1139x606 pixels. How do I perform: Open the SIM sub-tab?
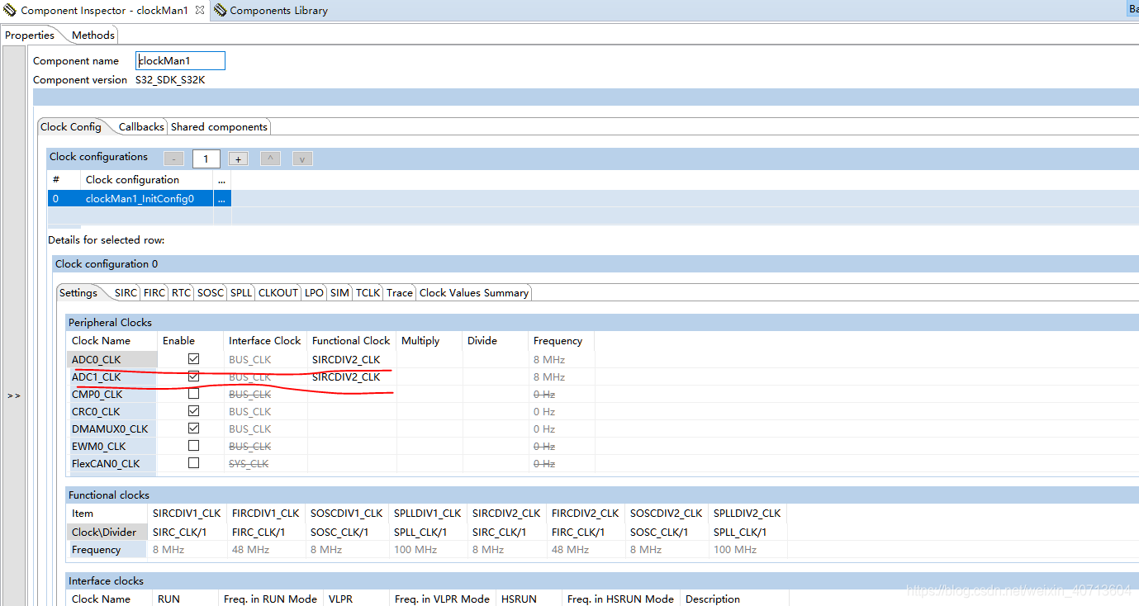click(x=339, y=292)
